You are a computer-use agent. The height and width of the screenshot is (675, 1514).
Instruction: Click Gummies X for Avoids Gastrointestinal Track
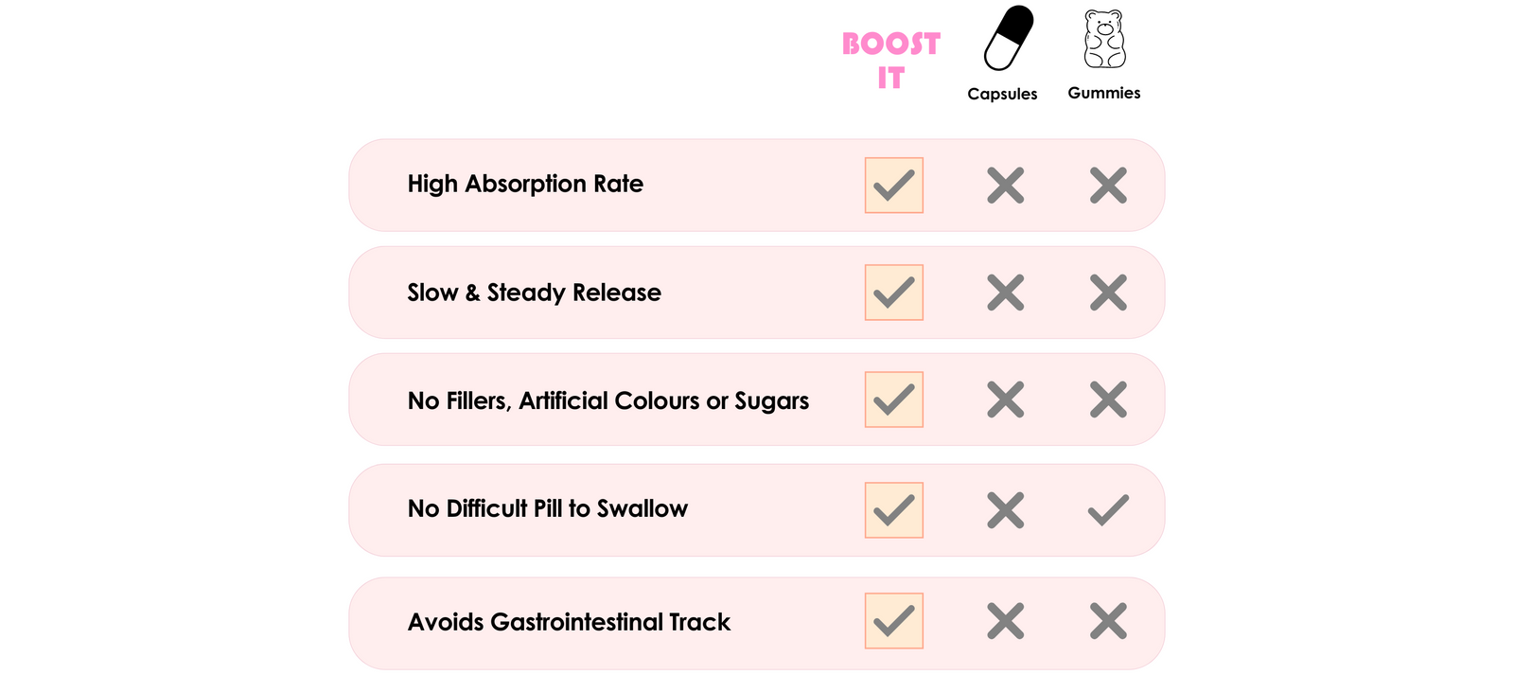(1108, 621)
